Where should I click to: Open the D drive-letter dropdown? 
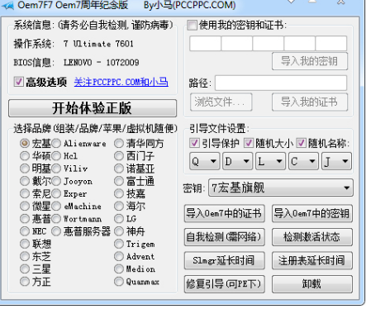237,161
